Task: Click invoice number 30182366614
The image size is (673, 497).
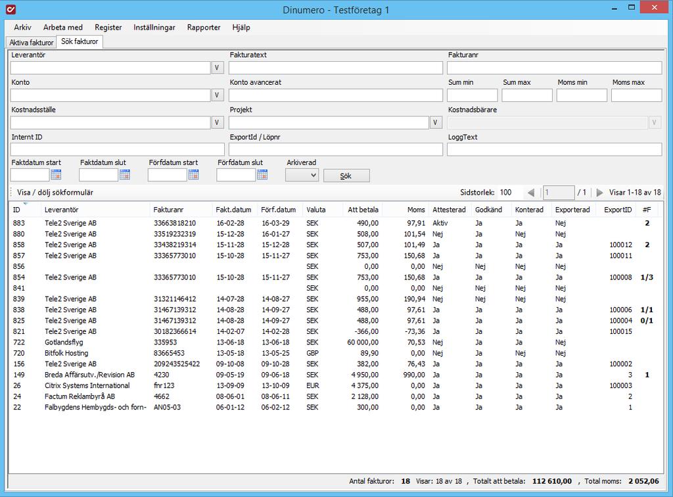Action: (175, 331)
